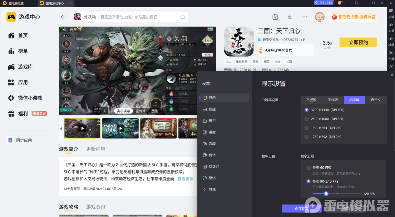Copy the player group number
Viewport: 395px width, 217px height.
coord(303,40)
